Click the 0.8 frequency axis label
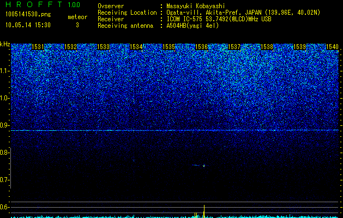343x218 pixels. pos(4,153)
